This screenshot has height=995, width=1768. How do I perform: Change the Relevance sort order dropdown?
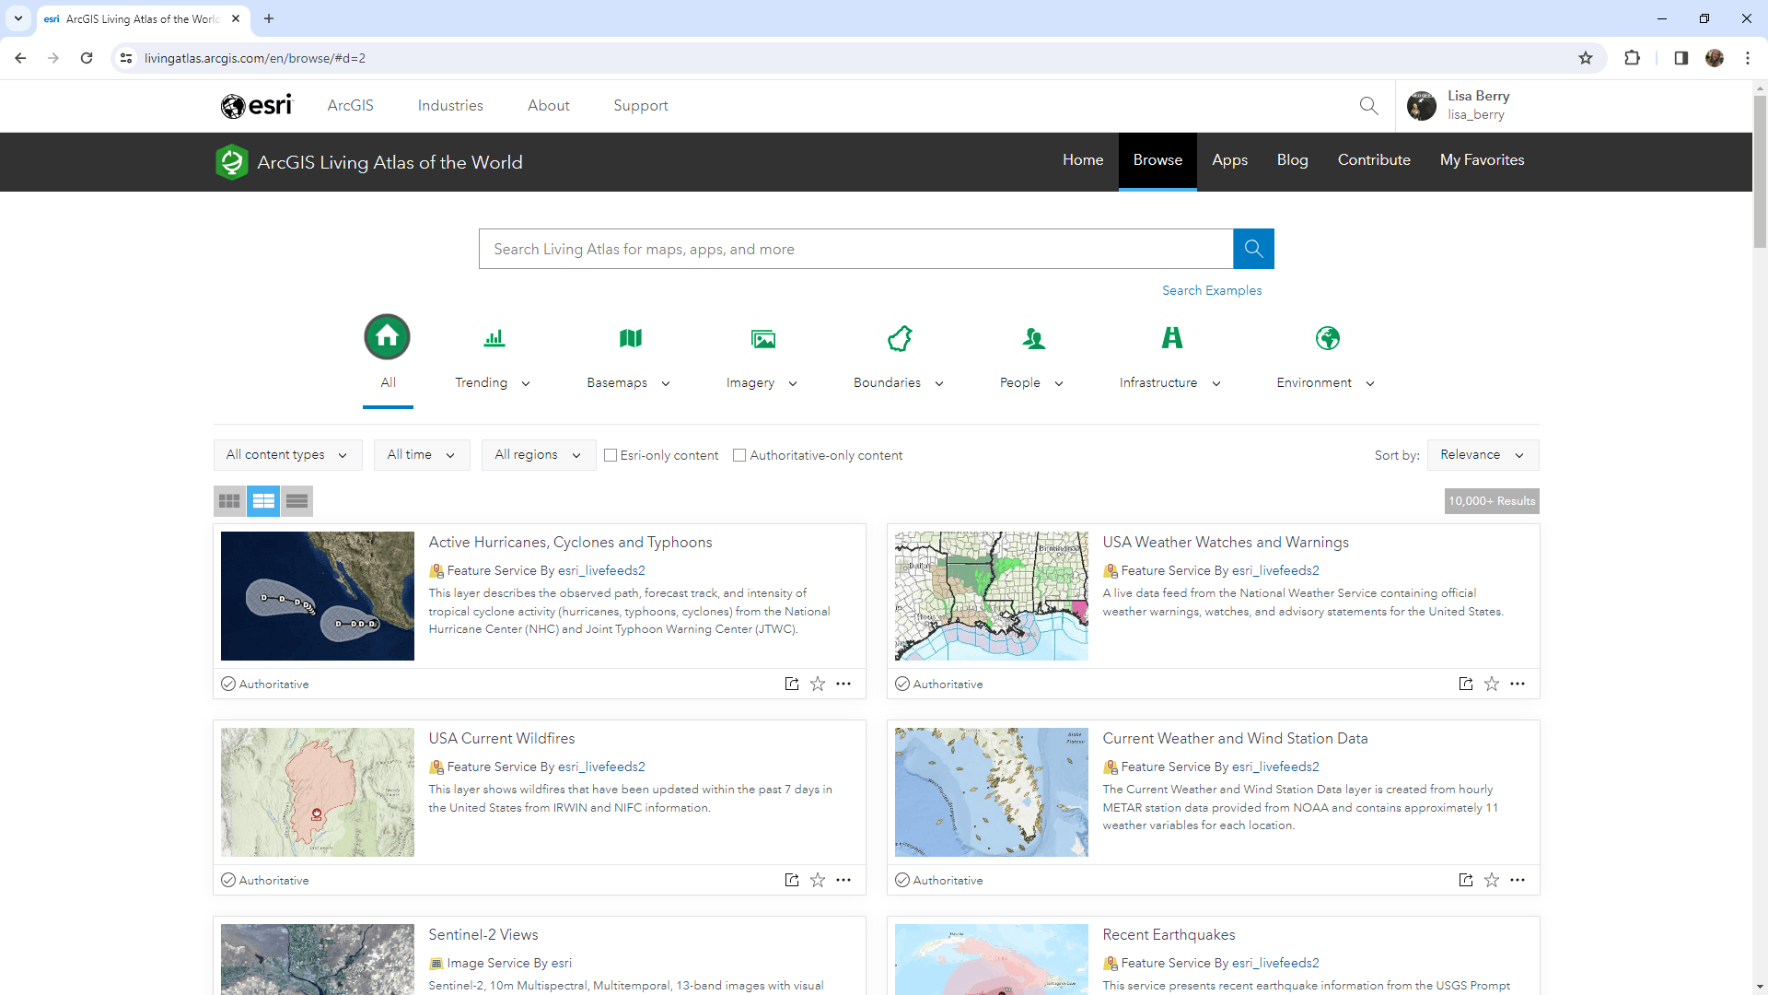(x=1482, y=454)
